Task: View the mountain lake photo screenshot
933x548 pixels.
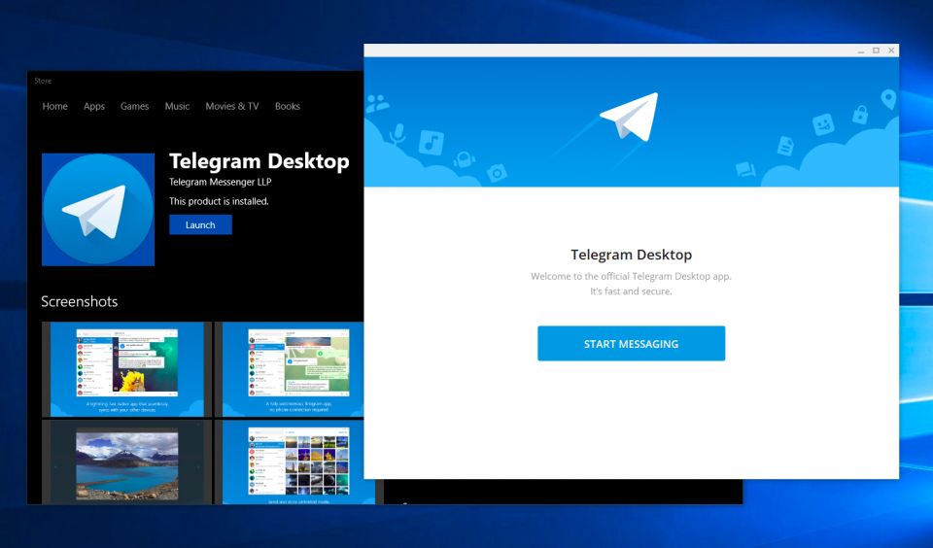Action: coord(126,462)
